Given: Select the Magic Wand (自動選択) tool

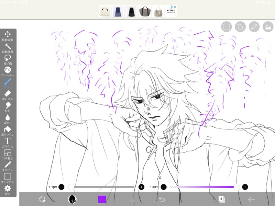Looking at the screenshot, I should 8,48.
